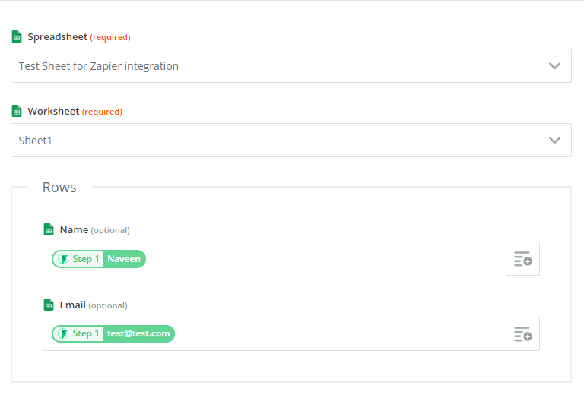Viewport: 584px width, 398px height.
Task: Click the Zap lightning icon in the Naveen pill
Action: coord(64,259)
